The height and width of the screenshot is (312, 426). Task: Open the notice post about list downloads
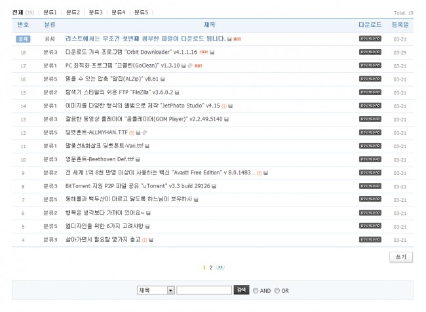click(145, 39)
